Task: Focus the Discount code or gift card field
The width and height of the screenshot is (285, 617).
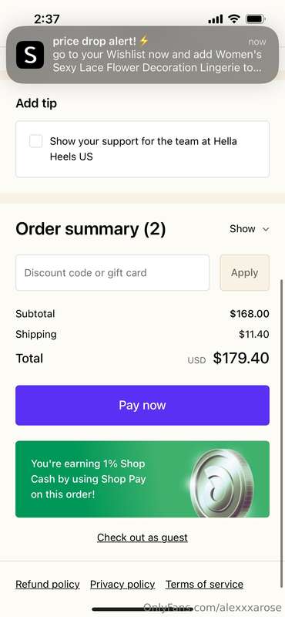Action: click(112, 273)
